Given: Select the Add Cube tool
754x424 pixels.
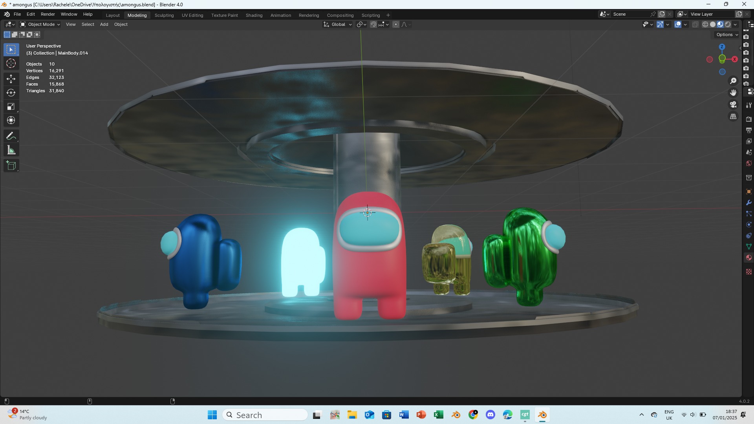Looking at the screenshot, I should click(x=11, y=166).
